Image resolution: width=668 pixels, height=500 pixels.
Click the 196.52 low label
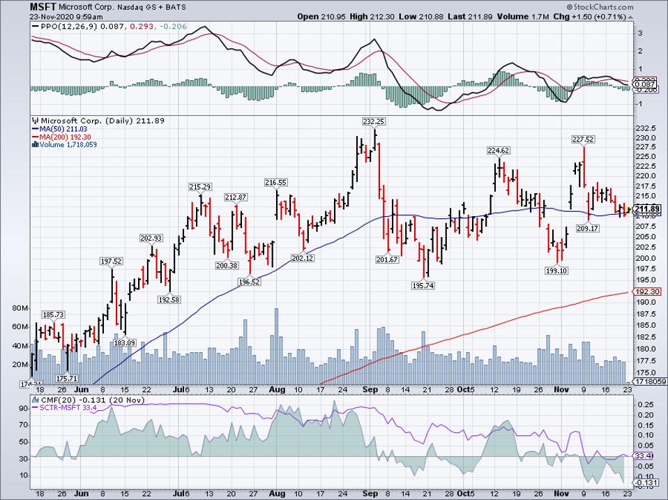[x=249, y=282]
